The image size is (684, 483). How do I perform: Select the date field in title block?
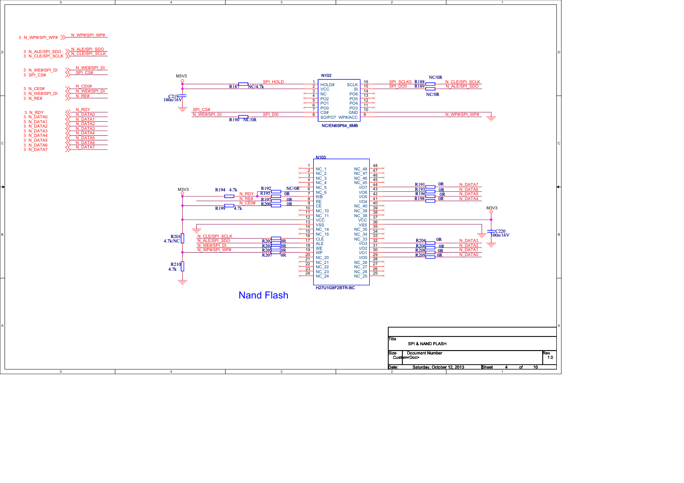coord(438,367)
